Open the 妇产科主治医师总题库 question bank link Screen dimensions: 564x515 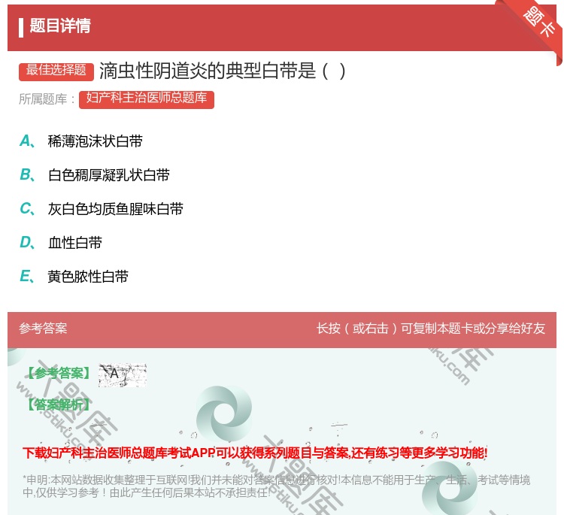147,98
